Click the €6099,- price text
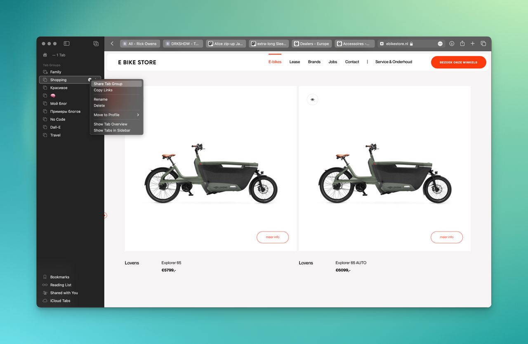The height and width of the screenshot is (344, 528). coord(343,270)
